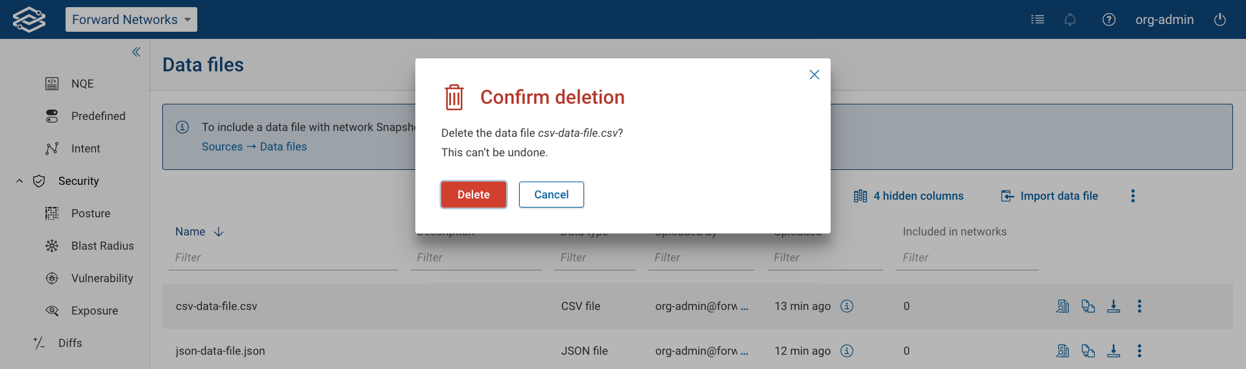Open the Forward Networks dropdown
This screenshot has width=1246, height=369.
(131, 19)
